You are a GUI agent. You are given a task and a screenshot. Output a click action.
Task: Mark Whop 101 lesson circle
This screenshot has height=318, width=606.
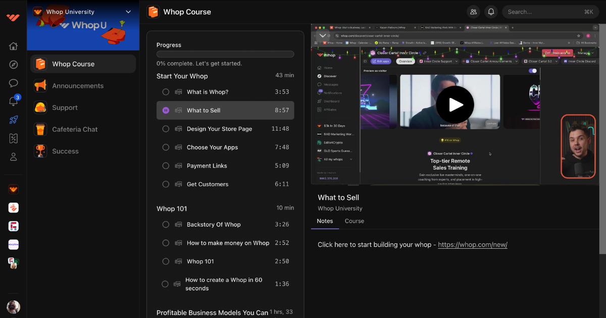coord(166,261)
